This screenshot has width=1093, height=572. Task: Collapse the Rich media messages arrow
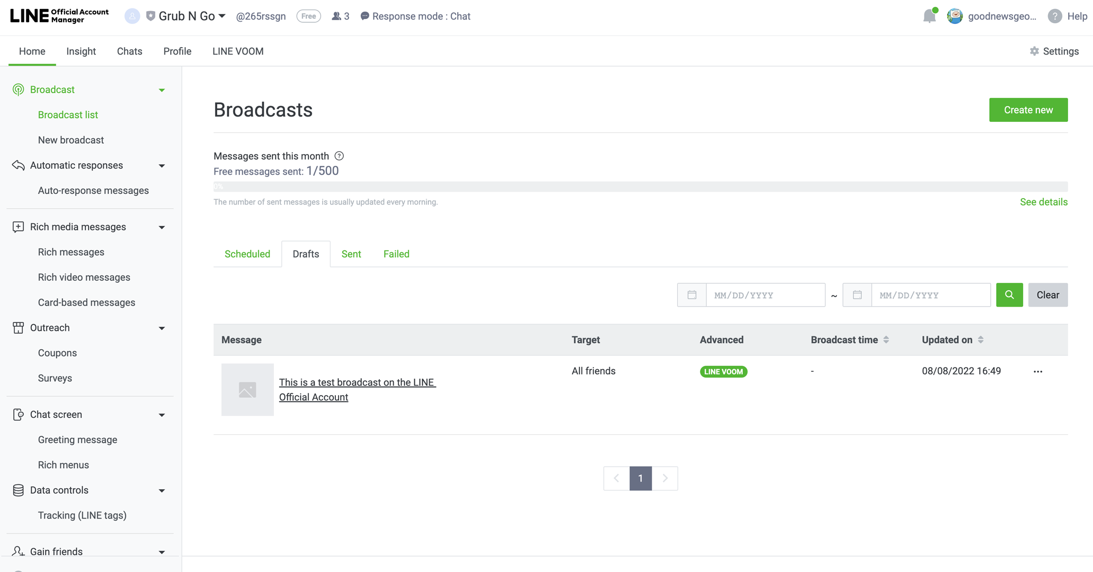click(162, 227)
